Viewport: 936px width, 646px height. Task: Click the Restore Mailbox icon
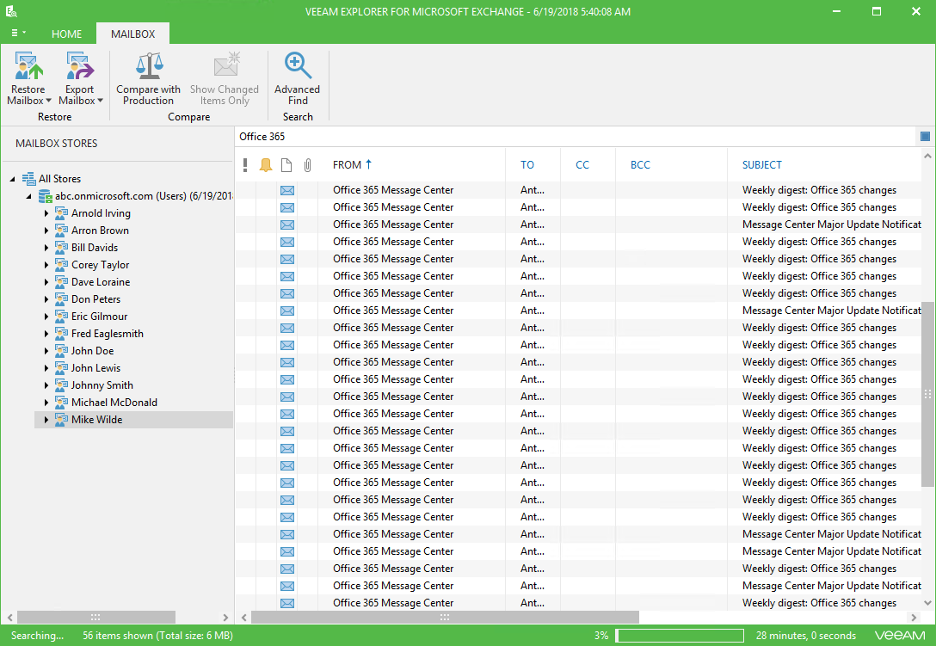[x=28, y=65]
